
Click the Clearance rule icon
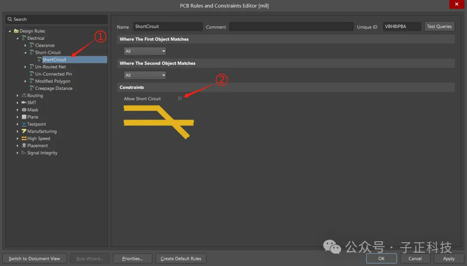pos(32,45)
